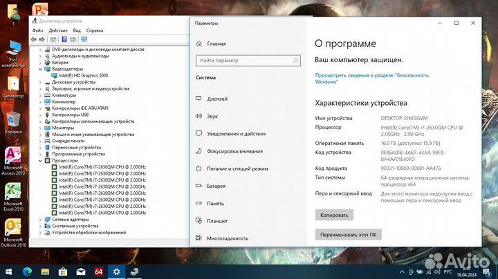This screenshot has width=498, height=279.
Task: Expand Контроллеры USB node
Action: coord(40,115)
